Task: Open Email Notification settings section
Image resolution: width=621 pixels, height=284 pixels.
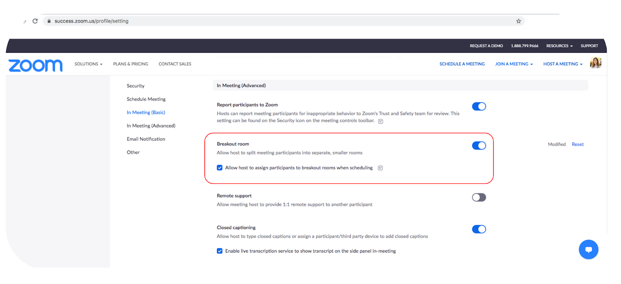Action: click(146, 139)
